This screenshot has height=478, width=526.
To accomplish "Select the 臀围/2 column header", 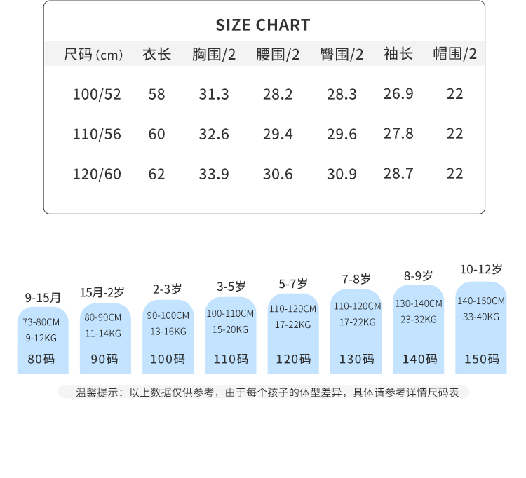I will tap(342, 54).
